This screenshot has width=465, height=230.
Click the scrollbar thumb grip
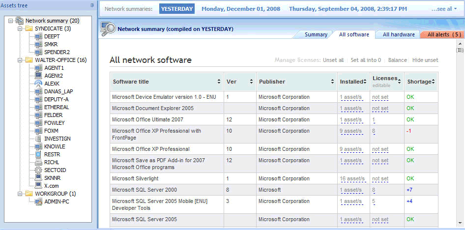[460, 51]
